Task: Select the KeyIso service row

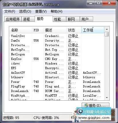Action: pyautogui.click(x=57, y=59)
